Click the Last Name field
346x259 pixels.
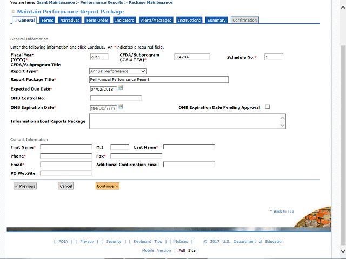tap(189, 147)
